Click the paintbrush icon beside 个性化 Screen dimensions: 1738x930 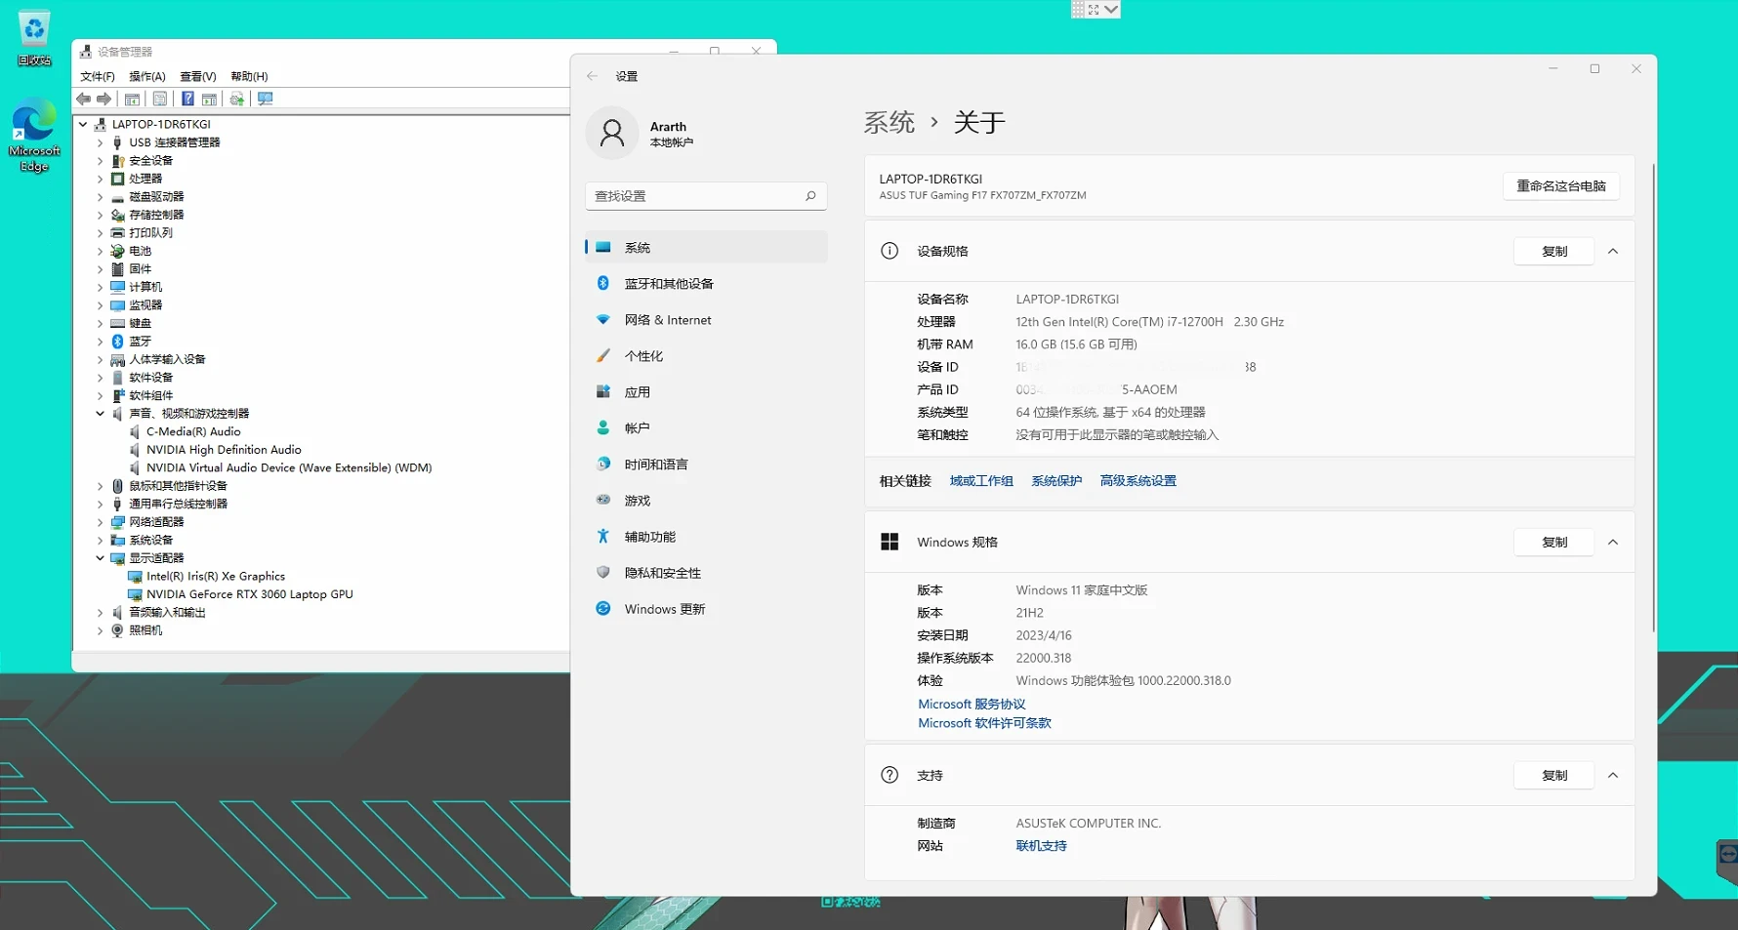pos(603,355)
